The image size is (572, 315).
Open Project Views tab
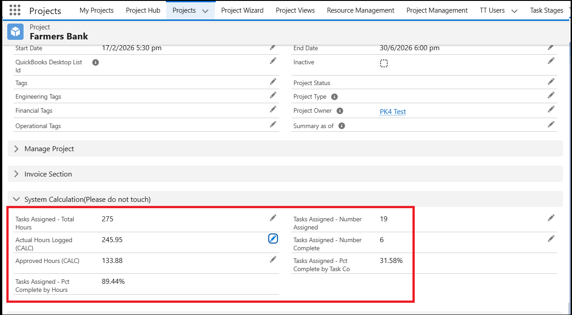[x=295, y=10]
